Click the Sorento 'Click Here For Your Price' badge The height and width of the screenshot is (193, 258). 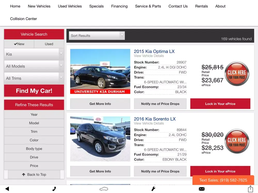tap(237, 141)
